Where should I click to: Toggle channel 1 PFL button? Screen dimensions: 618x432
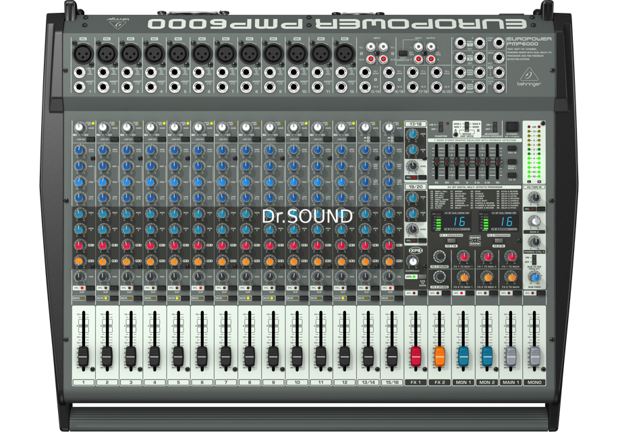click(x=90, y=288)
